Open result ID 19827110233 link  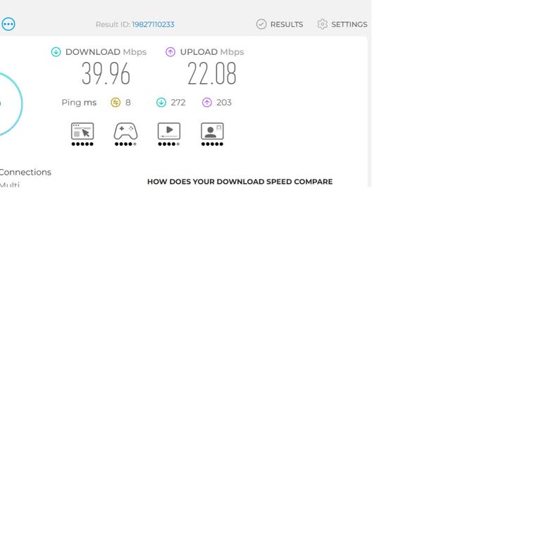[x=153, y=25]
